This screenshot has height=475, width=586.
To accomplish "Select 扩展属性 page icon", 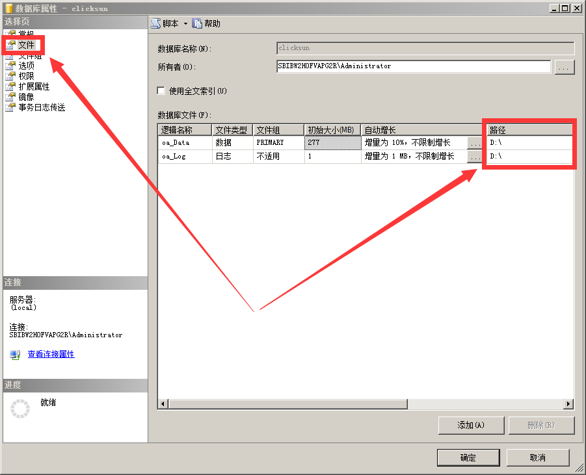I will [10, 86].
